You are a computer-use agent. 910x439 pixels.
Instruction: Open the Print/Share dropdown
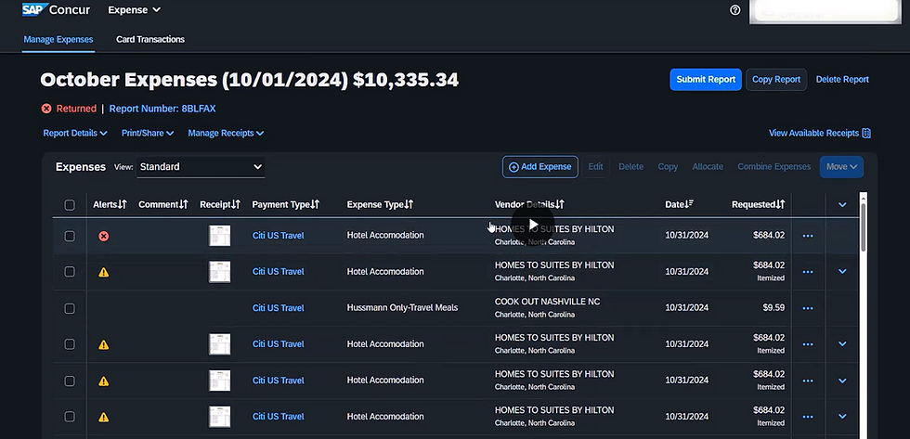[x=148, y=133]
